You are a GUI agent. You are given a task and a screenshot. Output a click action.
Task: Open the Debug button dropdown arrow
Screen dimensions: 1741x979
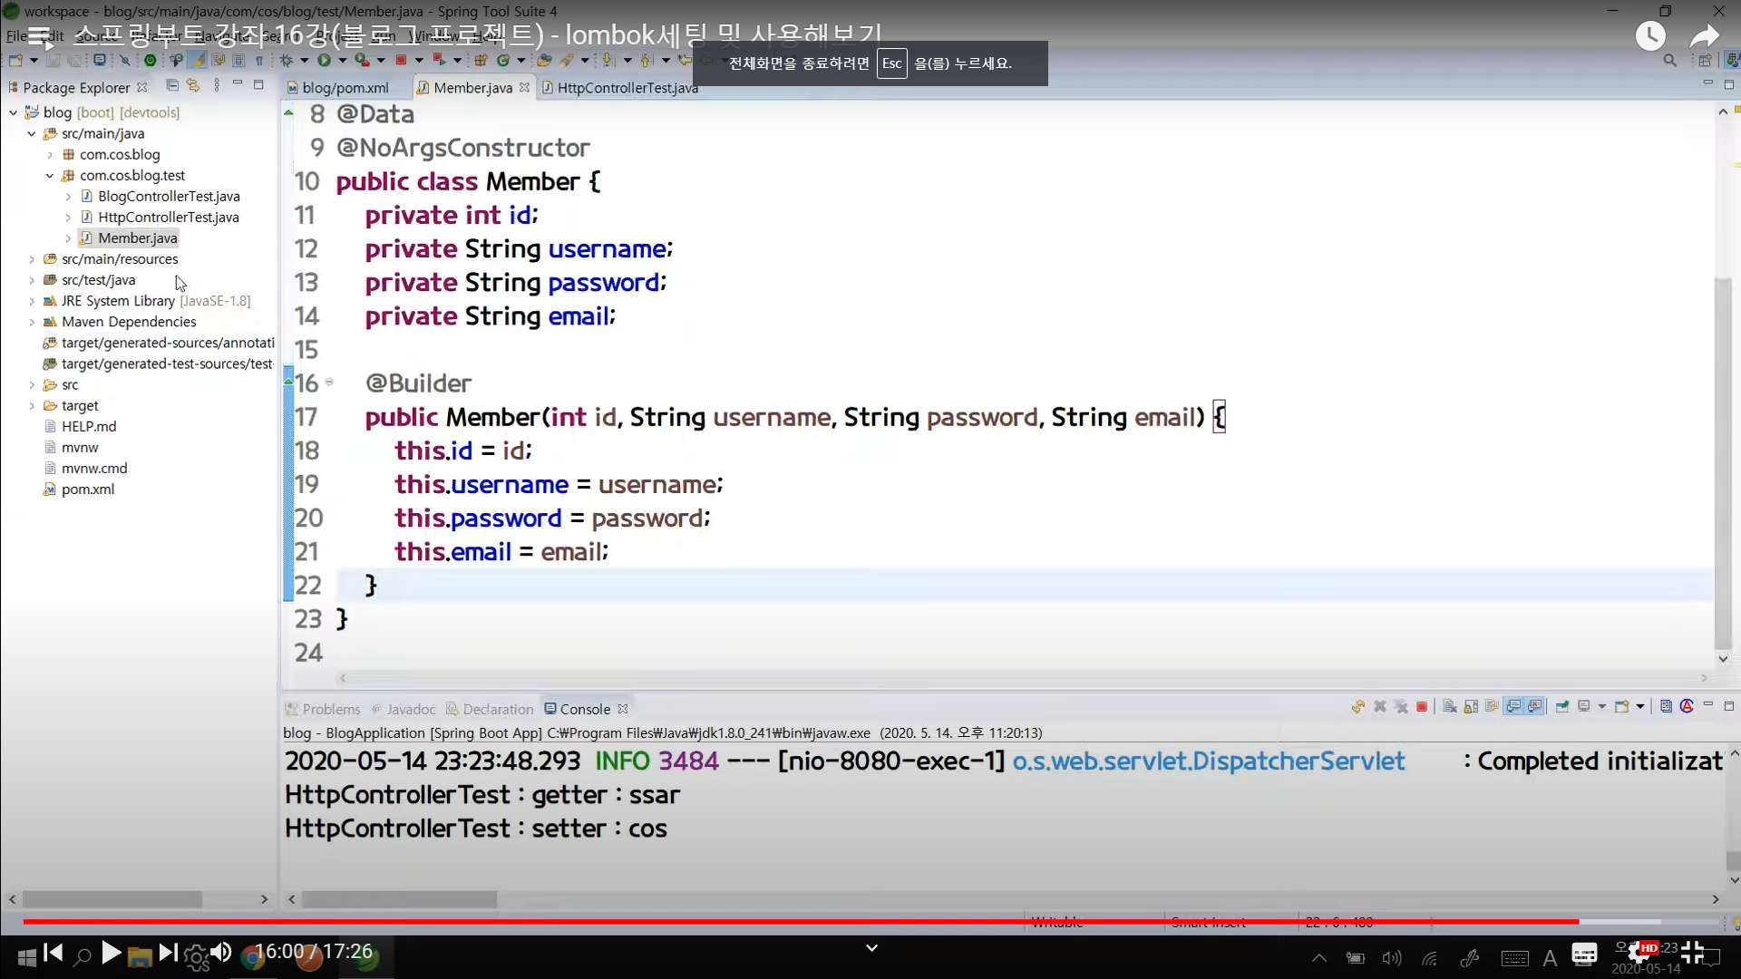point(305,61)
